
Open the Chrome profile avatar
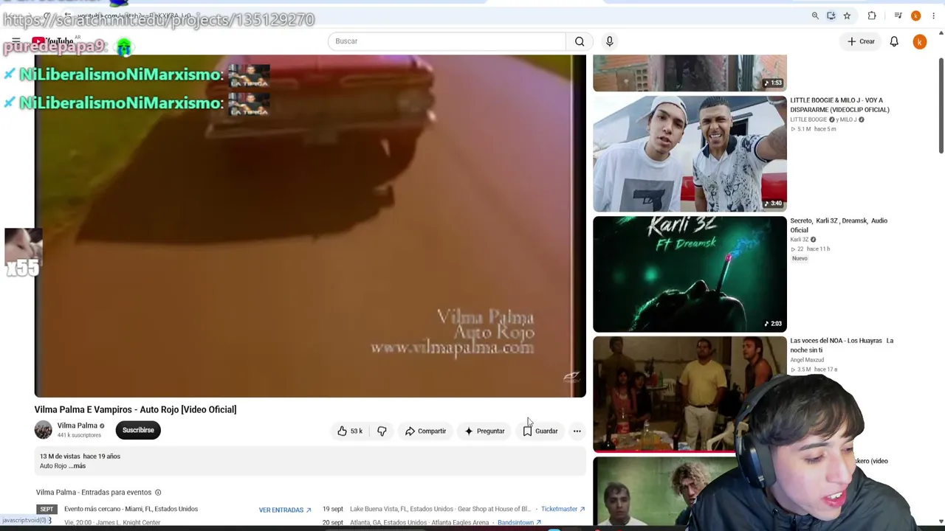[x=915, y=15]
